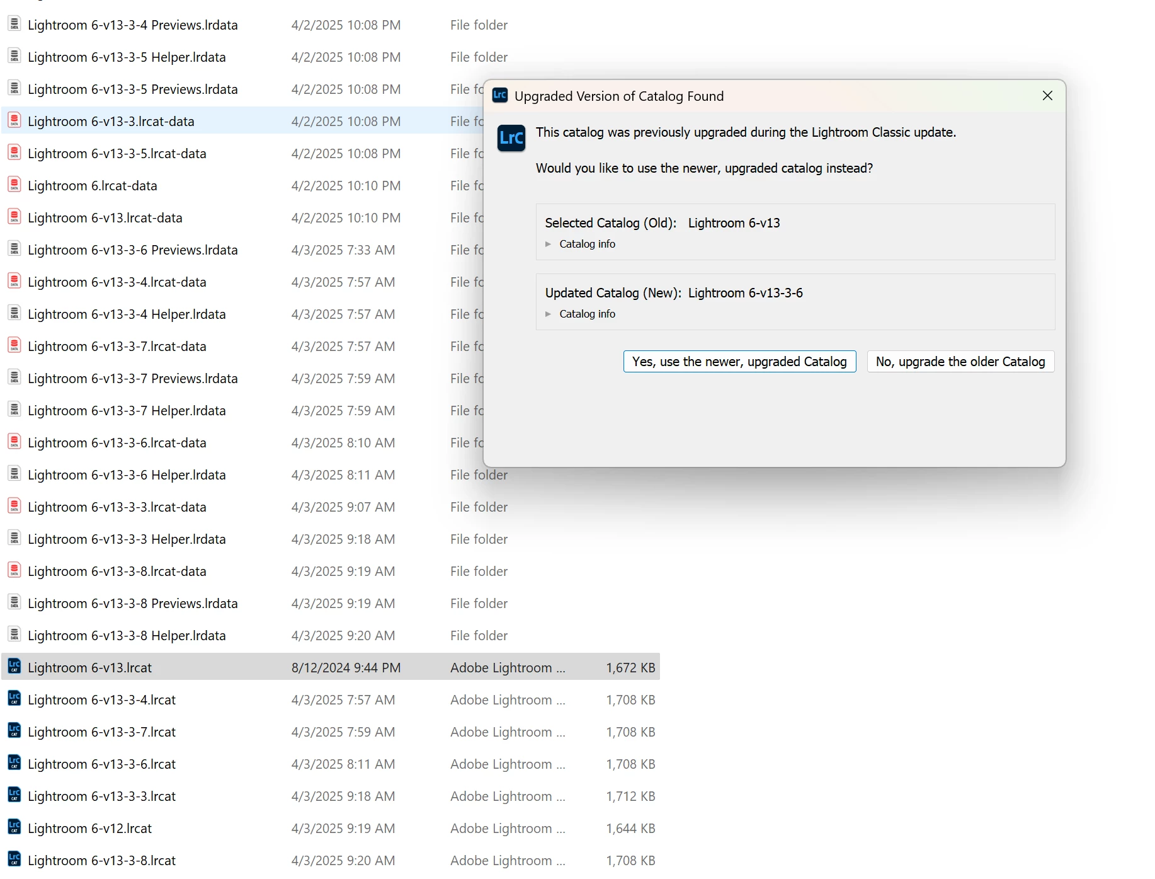Viewport: 1155px width, 879px height.
Task: Click size value 1,712 KB
Action: coord(630,796)
